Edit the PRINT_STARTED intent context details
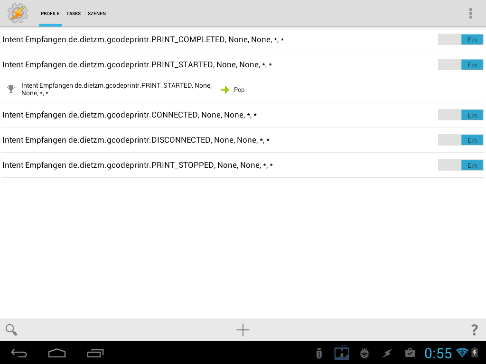486x364 pixels. pyautogui.click(x=117, y=89)
